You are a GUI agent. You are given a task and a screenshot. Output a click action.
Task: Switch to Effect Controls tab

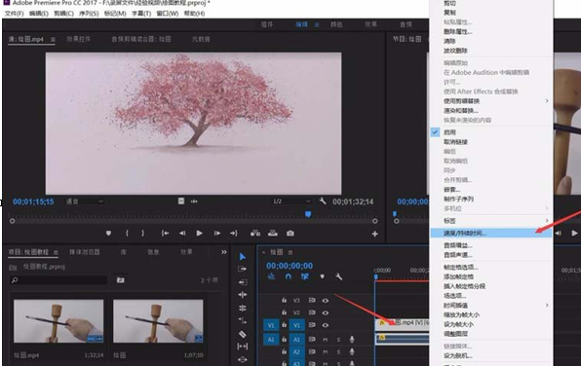tap(79, 39)
